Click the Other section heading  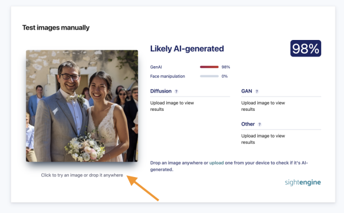click(x=248, y=124)
